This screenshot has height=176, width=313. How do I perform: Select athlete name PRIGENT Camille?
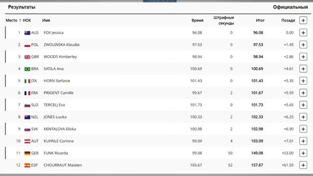click(x=59, y=93)
